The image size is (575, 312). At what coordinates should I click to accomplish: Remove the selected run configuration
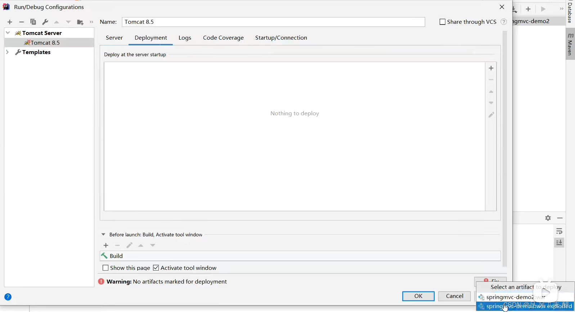point(22,22)
